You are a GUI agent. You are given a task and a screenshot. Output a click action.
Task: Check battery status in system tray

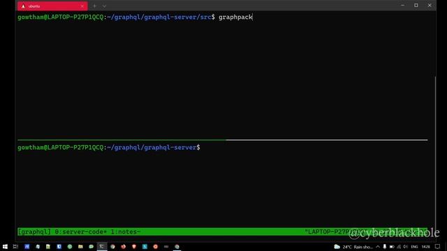392,247
